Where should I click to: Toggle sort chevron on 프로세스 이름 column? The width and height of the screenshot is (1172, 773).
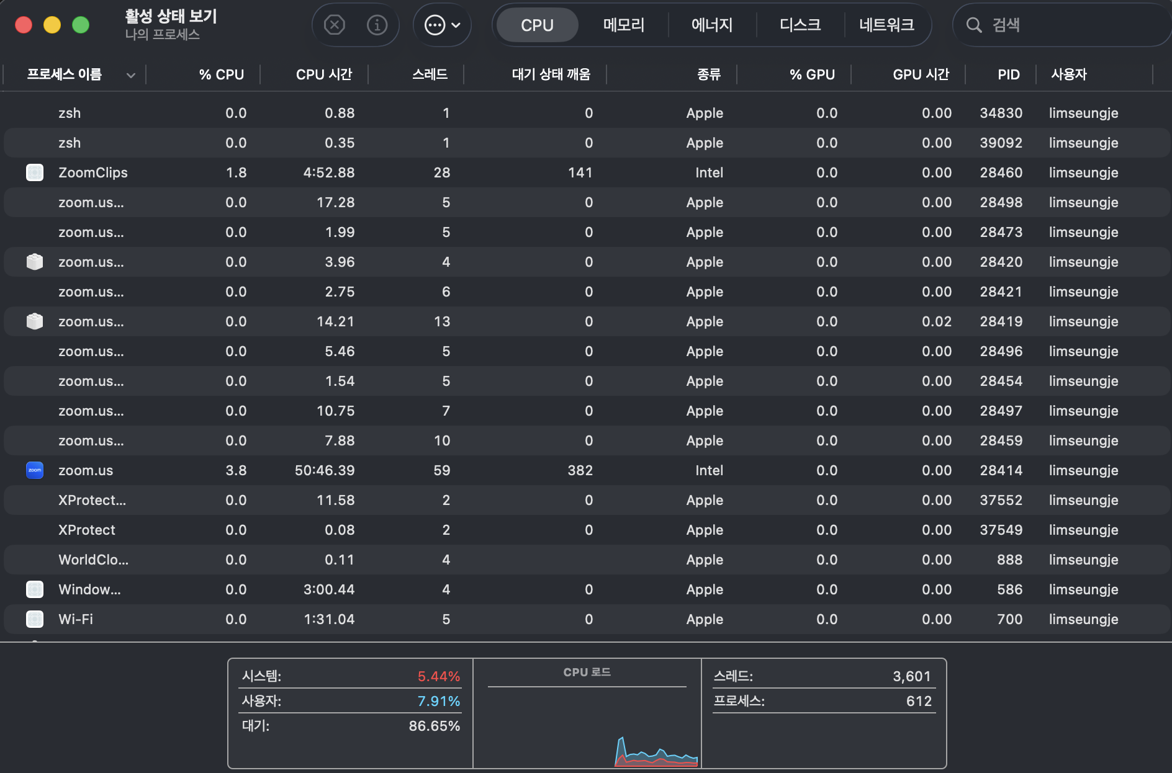tap(131, 75)
